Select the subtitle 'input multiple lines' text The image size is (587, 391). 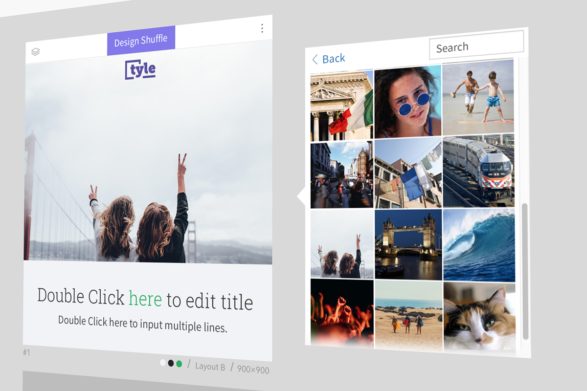coord(184,326)
